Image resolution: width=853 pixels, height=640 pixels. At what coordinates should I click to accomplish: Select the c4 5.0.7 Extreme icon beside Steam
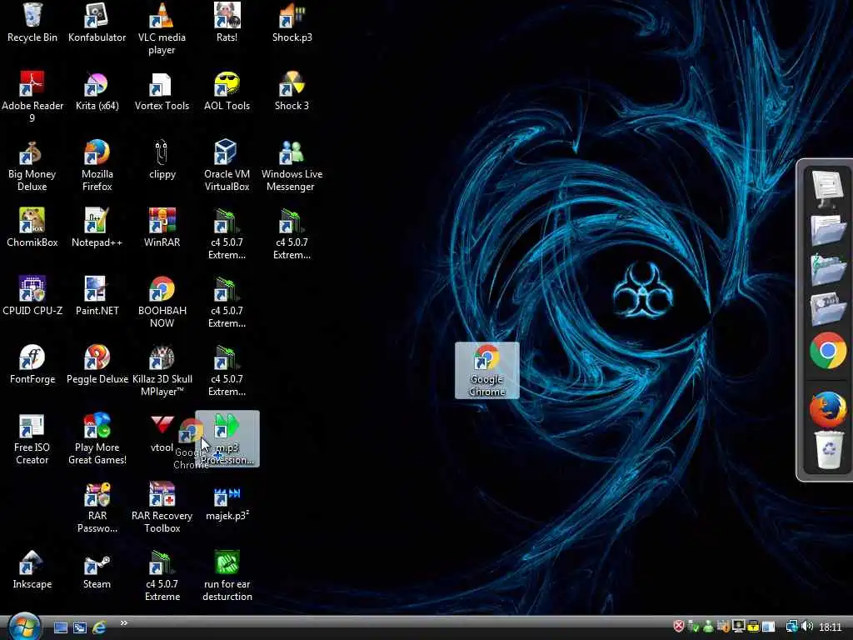tap(162, 576)
